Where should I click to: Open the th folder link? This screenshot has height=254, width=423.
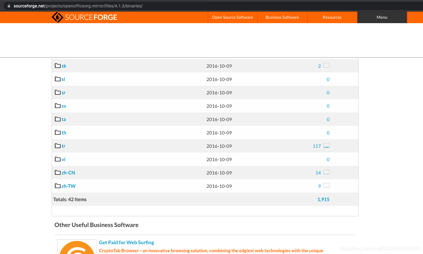[64, 133]
